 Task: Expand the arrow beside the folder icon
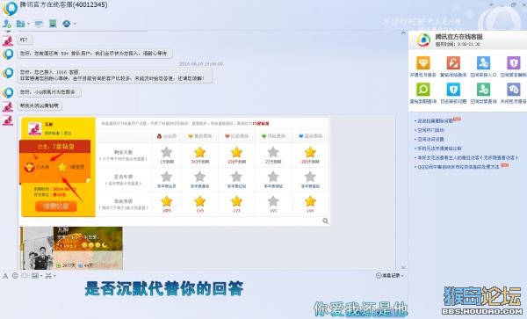point(28,24)
